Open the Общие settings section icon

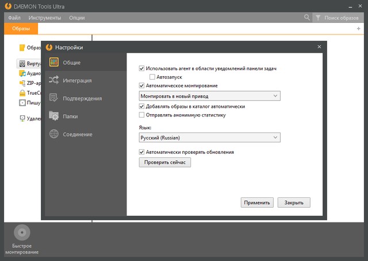(x=54, y=63)
